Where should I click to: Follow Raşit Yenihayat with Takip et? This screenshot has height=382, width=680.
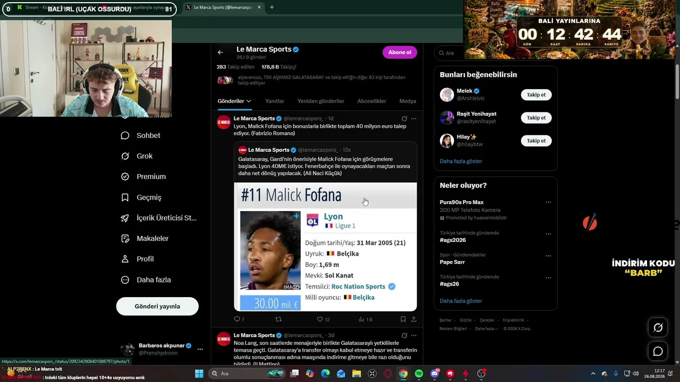click(536, 118)
